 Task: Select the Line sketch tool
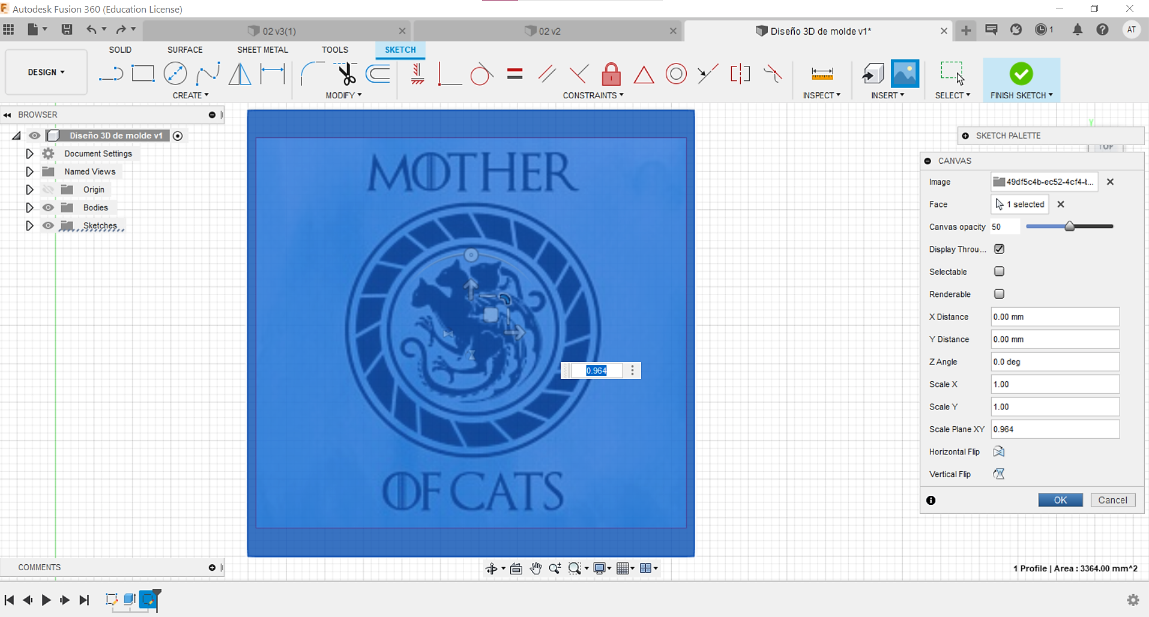tap(111, 74)
